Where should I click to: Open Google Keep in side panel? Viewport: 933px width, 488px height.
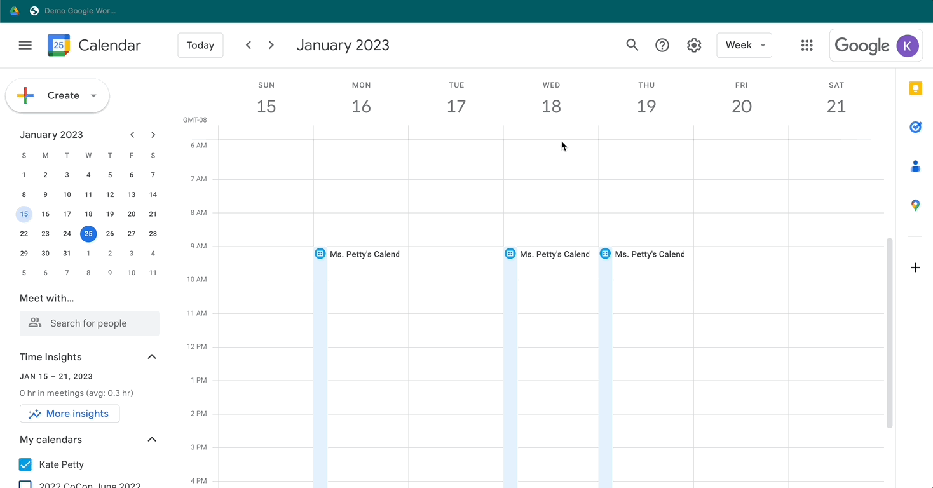pyautogui.click(x=915, y=88)
